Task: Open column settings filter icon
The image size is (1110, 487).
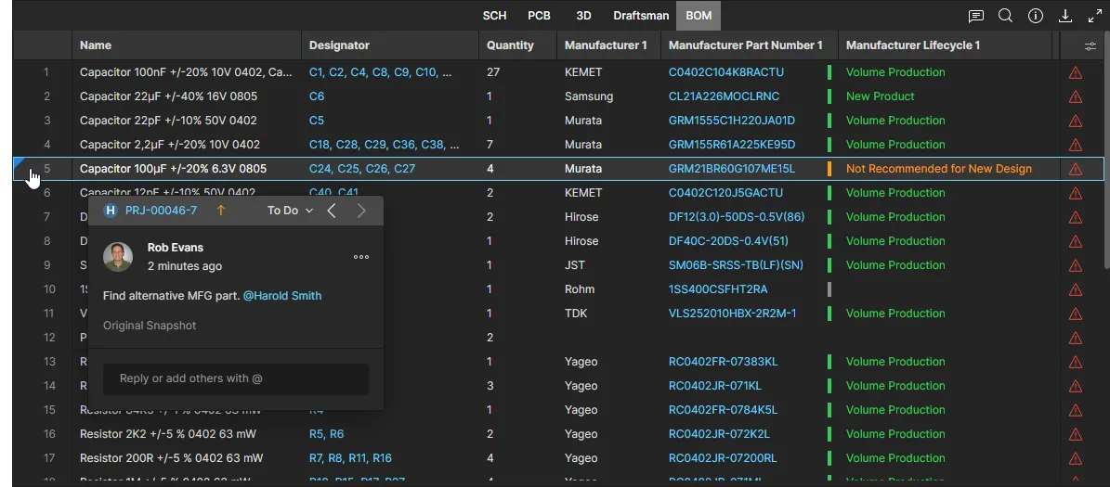Action: [1090, 45]
